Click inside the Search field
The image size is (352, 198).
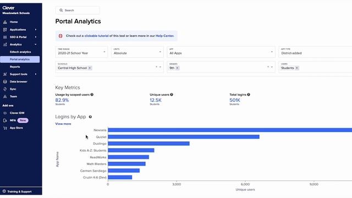[x=78, y=10]
